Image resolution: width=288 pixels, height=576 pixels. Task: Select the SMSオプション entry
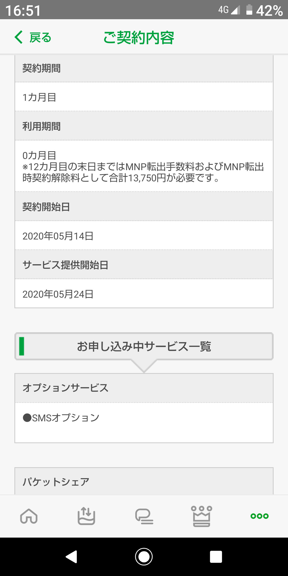coord(61,418)
